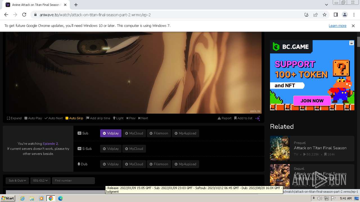The width and height of the screenshot is (360, 202).
Task: Open Chrome side panel
Action: [x=336, y=15]
